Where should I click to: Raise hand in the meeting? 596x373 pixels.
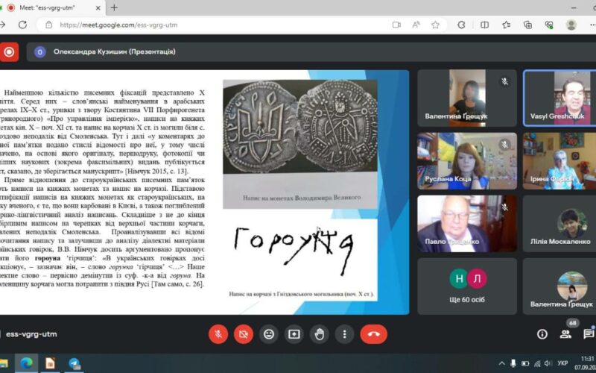(320, 333)
